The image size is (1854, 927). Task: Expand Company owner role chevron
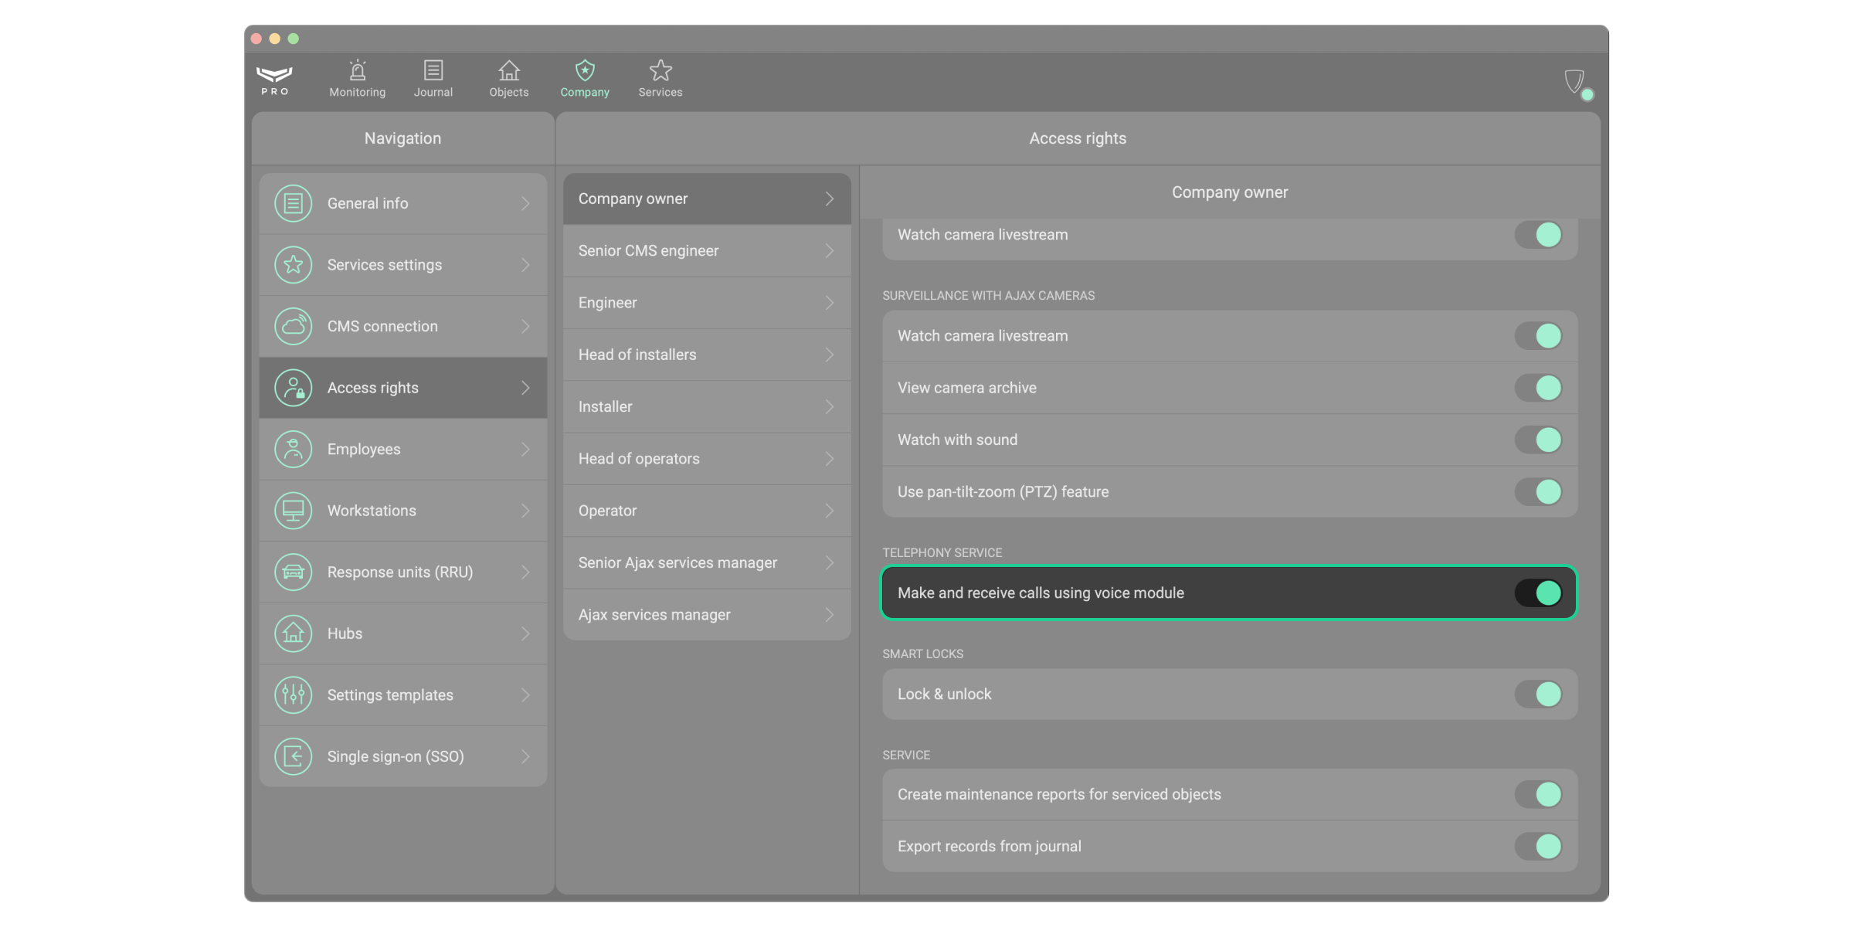tap(830, 199)
